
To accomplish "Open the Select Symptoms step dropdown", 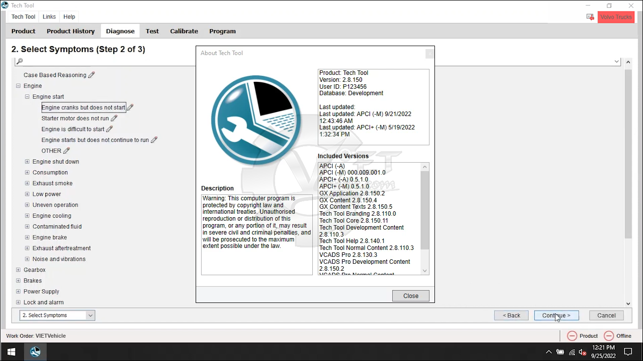I will tap(90, 315).
